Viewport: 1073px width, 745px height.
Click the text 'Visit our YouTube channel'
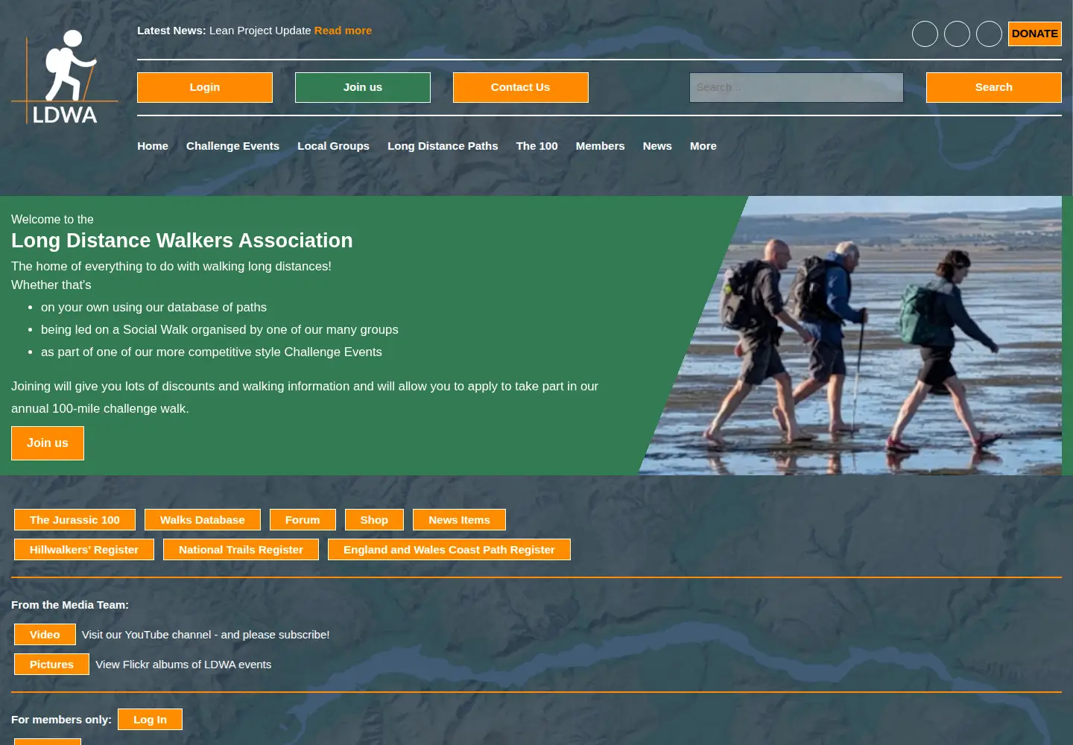pyautogui.click(x=147, y=635)
